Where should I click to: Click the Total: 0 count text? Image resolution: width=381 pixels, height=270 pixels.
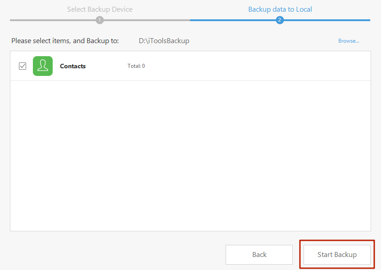coord(136,66)
